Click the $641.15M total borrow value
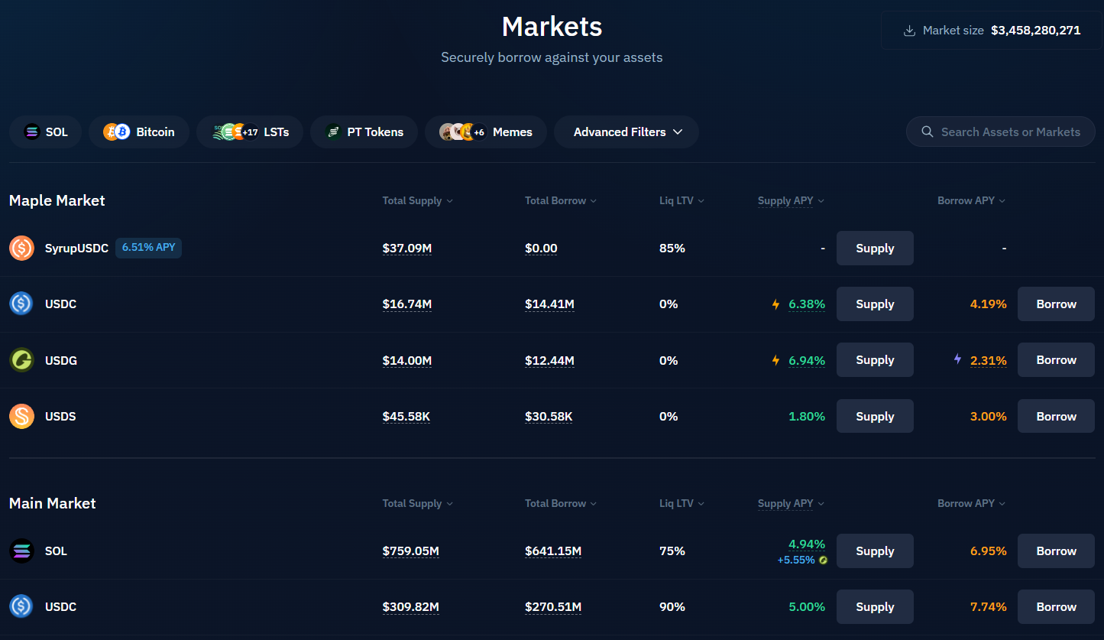1104x640 pixels. pyautogui.click(x=553, y=551)
